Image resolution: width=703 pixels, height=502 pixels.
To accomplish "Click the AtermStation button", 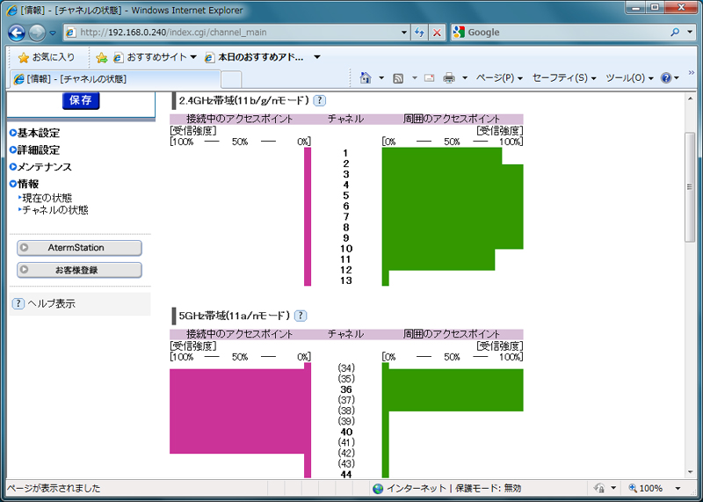I will point(79,248).
